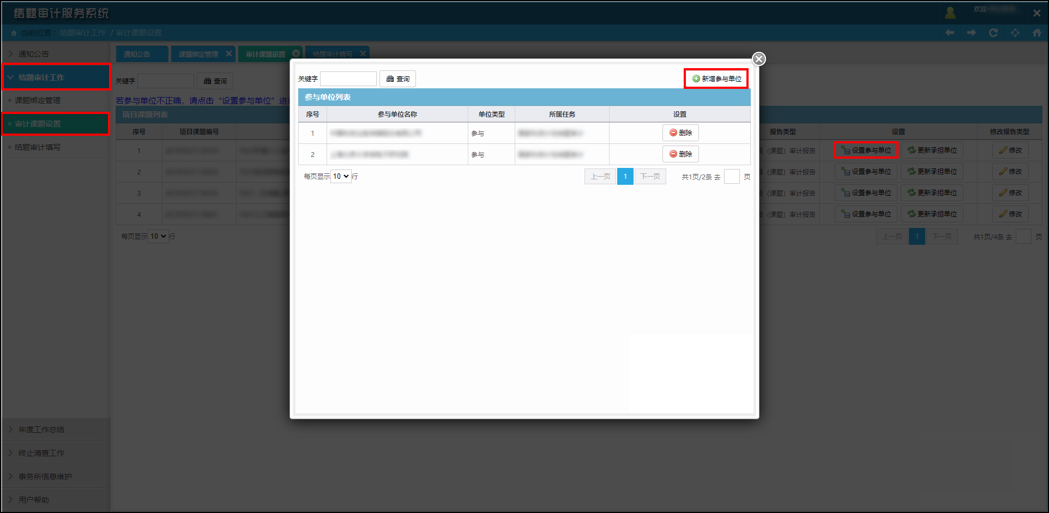Click the 查询 search button in dialog
This screenshot has height=513, width=1049.
[x=397, y=79]
